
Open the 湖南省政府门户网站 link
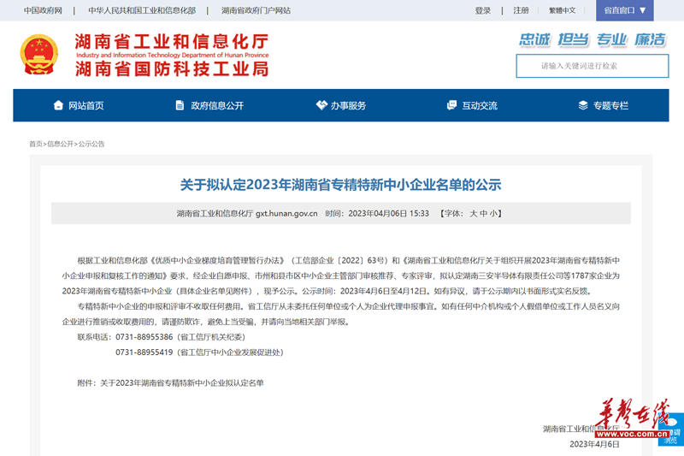click(256, 10)
